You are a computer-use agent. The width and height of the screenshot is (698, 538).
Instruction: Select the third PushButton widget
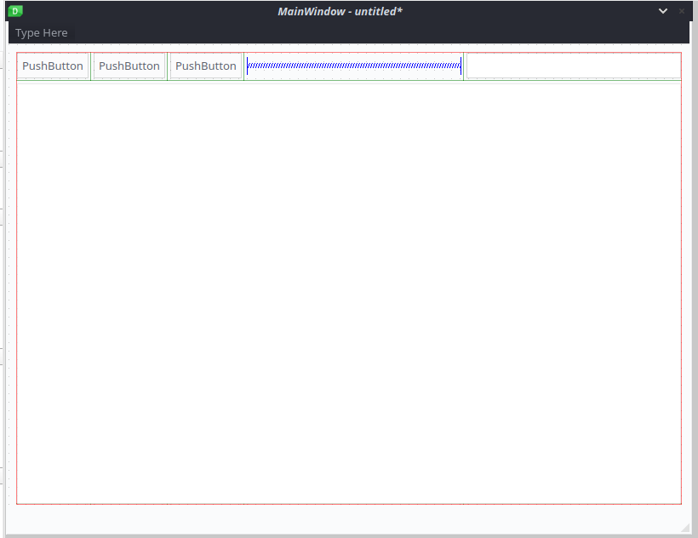pyautogui.click(x=206, y=66)
